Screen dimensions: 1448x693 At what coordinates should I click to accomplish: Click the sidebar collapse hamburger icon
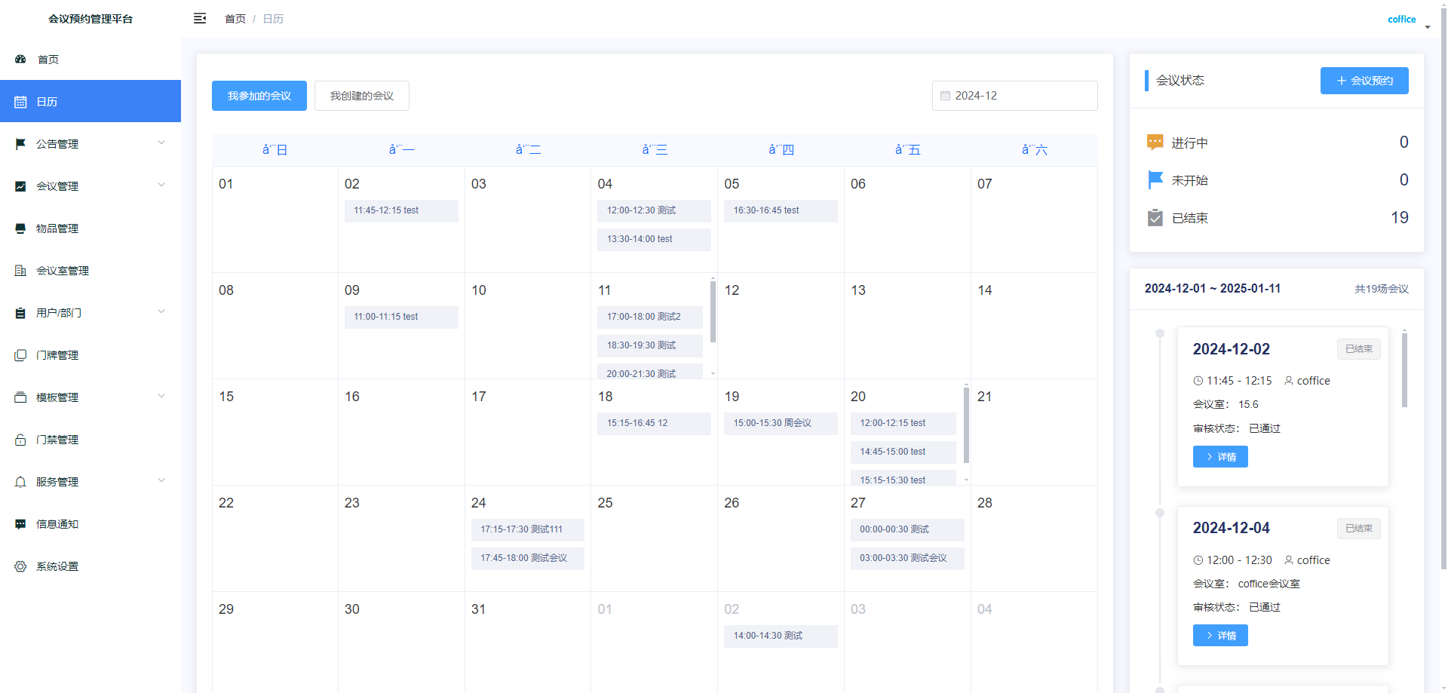coord(200,18)
